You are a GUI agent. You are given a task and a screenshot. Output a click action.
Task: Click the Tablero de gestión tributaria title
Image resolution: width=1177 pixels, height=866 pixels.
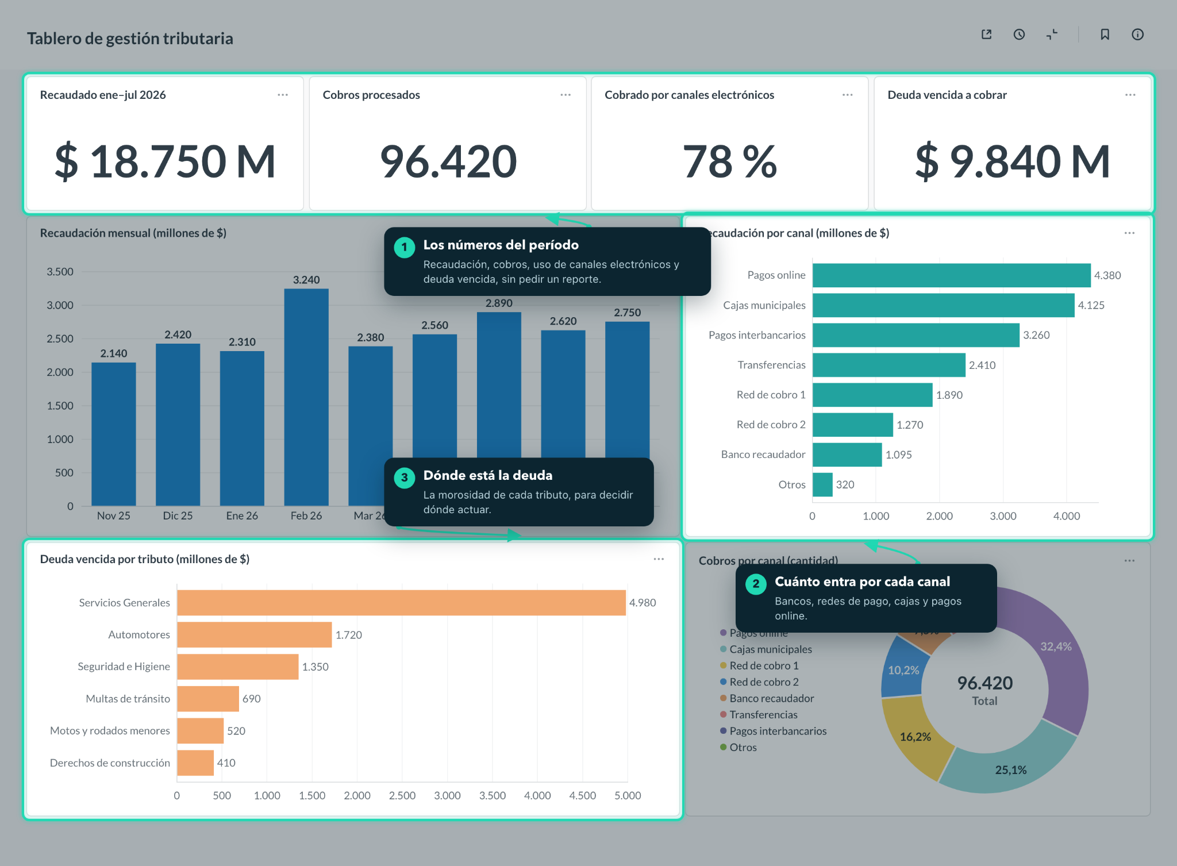[x=130, y=39]
